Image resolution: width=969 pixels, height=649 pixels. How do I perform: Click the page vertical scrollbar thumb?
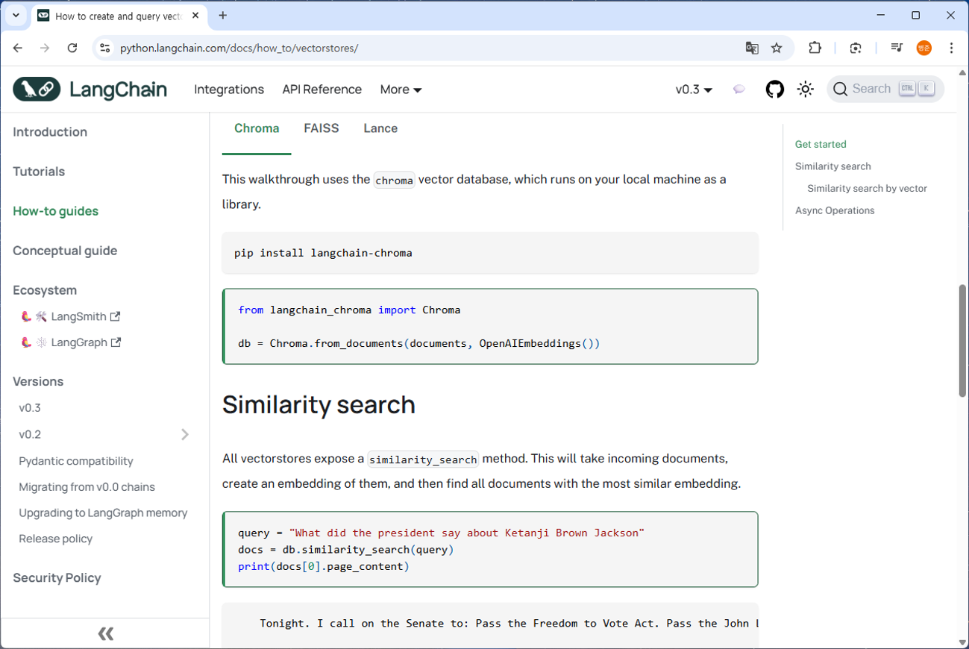coord(962,340)
